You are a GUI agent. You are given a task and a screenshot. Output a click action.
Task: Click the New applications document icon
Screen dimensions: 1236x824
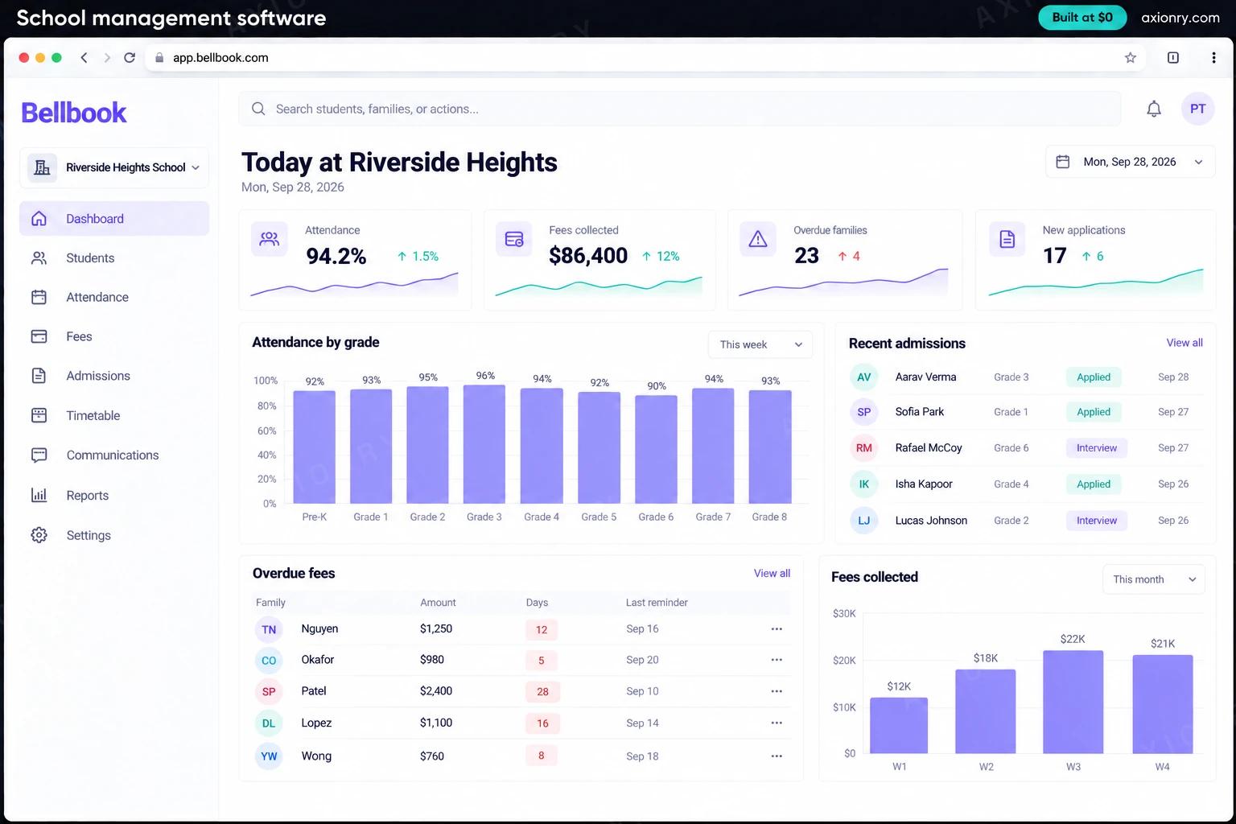pyautogui.click(x=1007, y=239)
